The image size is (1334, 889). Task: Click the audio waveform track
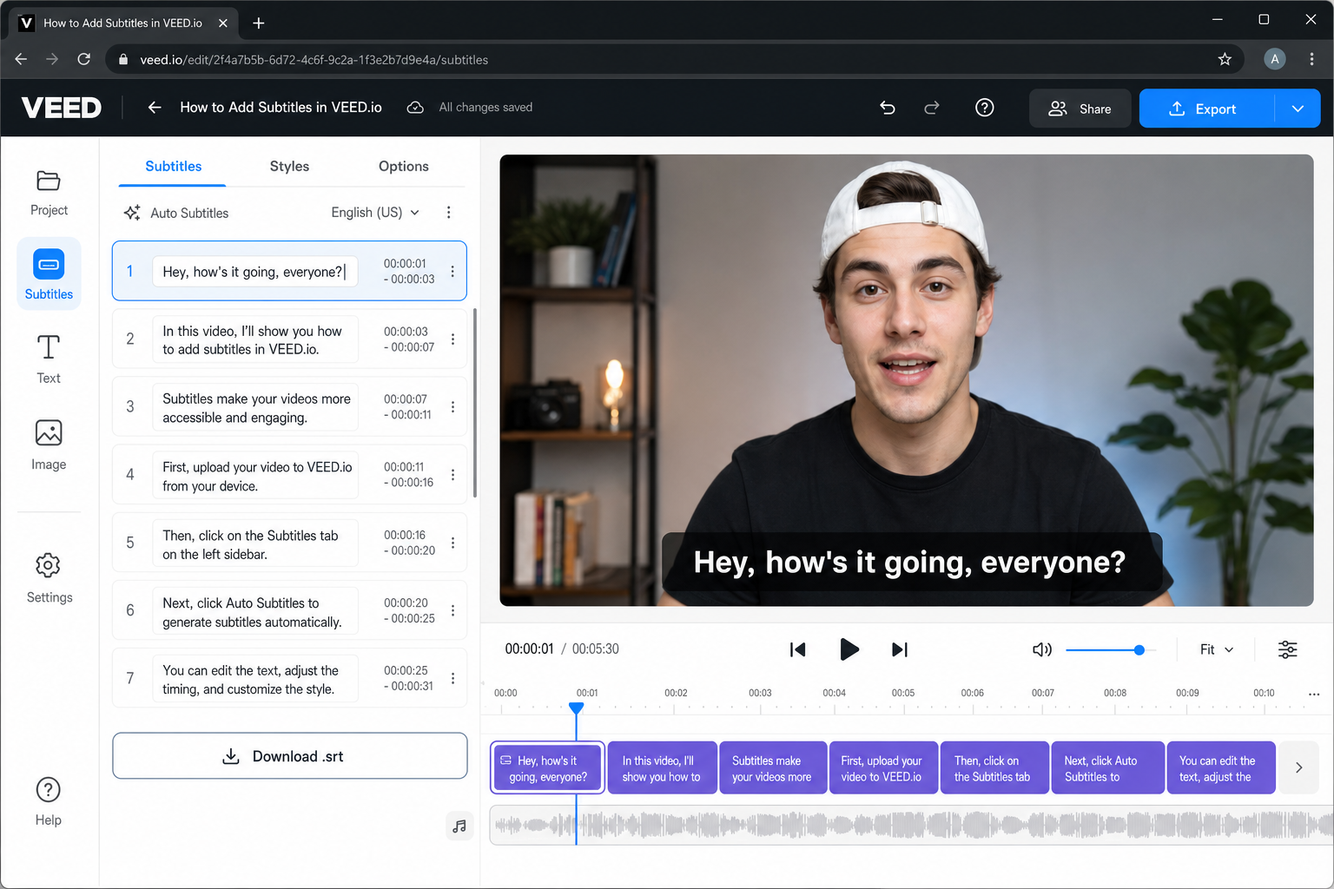(911, 825)
